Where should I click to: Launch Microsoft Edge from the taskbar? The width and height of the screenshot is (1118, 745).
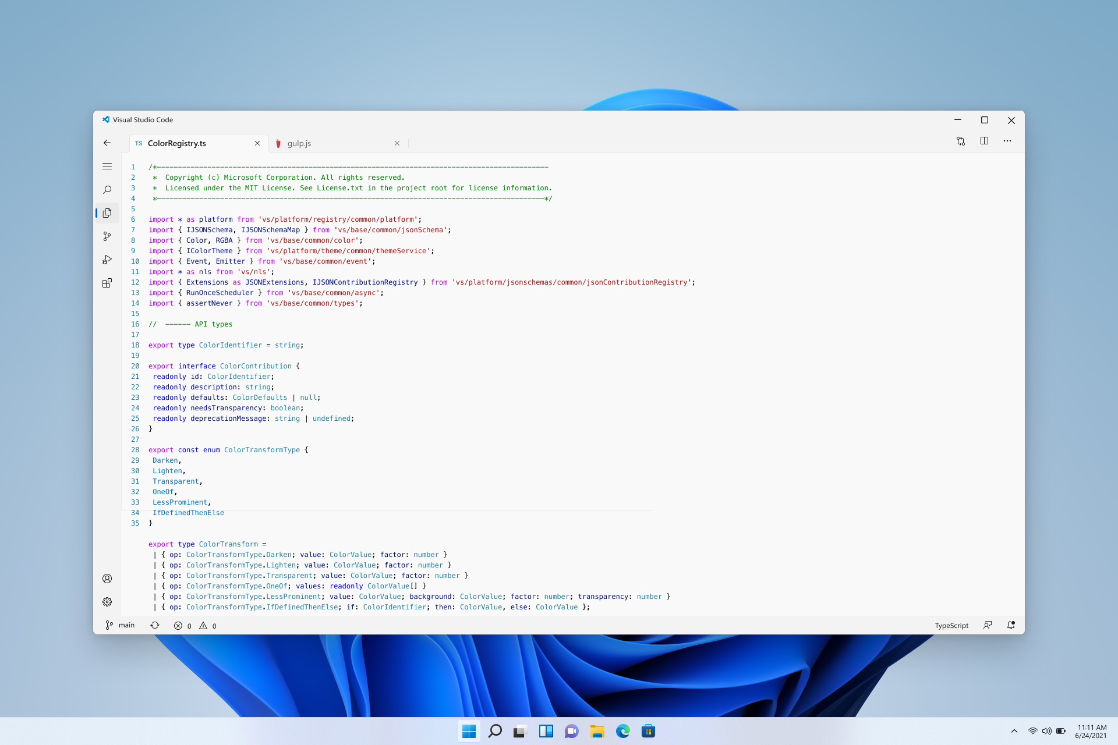623,731
